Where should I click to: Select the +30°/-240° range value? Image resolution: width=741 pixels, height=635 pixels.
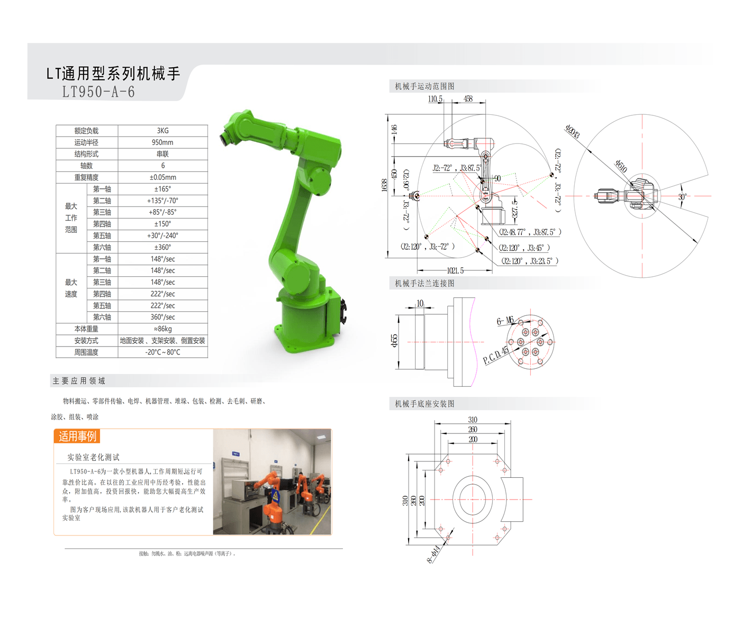[162, 235]
